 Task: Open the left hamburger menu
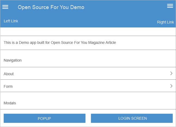(x=5, y=7)
